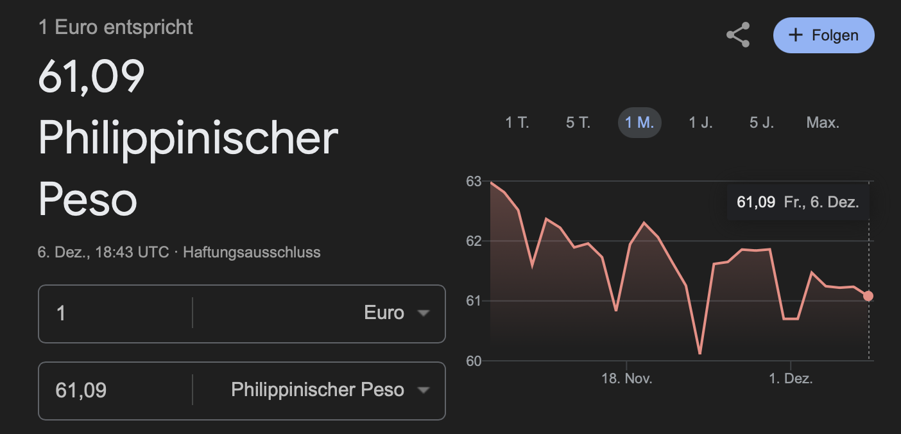The width and height of the screenshot is (901, 434).
Task: Click the plus icon on Folgen
Action: 796,35
